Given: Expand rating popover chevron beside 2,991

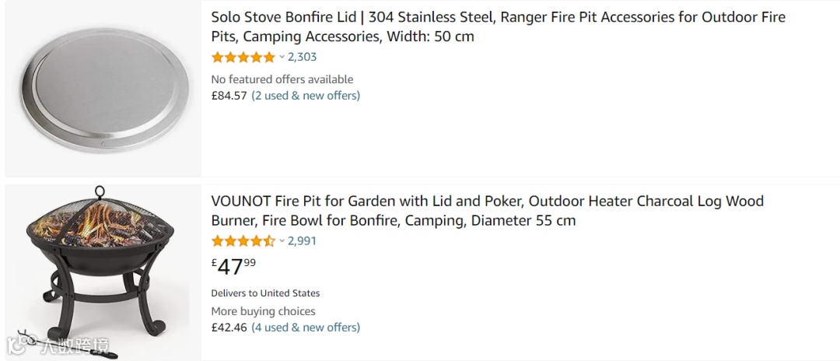Looking at the screenshot, I should 282,240.
